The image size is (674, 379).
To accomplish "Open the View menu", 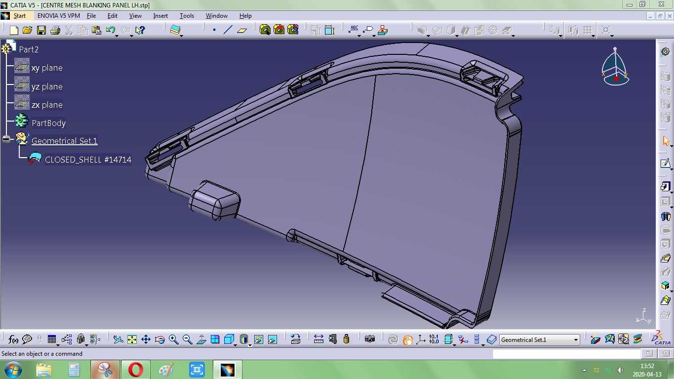I will coord(135,16).
